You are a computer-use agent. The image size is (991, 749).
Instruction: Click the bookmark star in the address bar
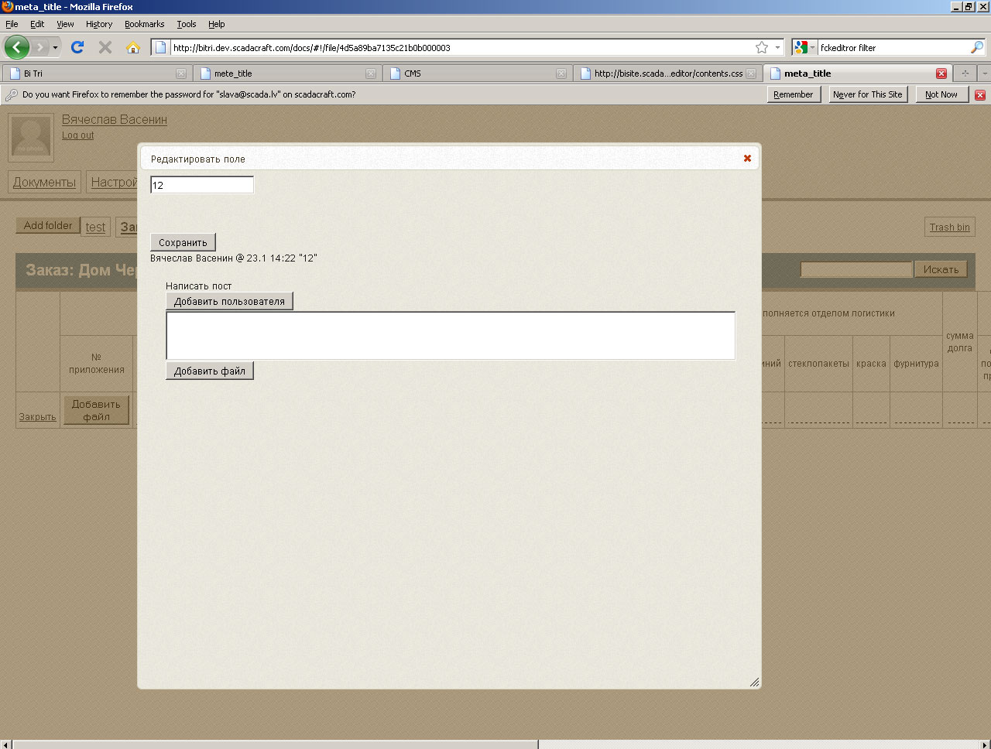pos(762,47)
